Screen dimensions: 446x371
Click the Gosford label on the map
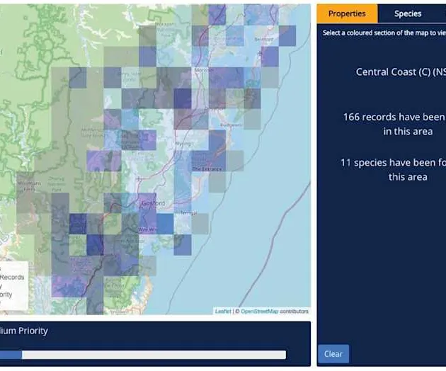153,203
